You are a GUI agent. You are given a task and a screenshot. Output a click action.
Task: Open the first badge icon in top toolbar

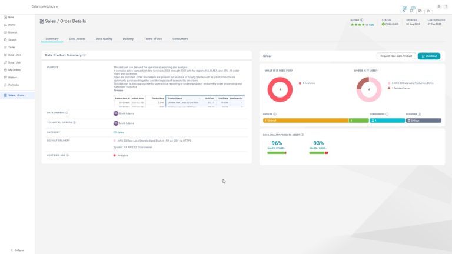tap(404, 10)
